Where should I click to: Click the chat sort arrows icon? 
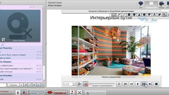click(40, 7)
